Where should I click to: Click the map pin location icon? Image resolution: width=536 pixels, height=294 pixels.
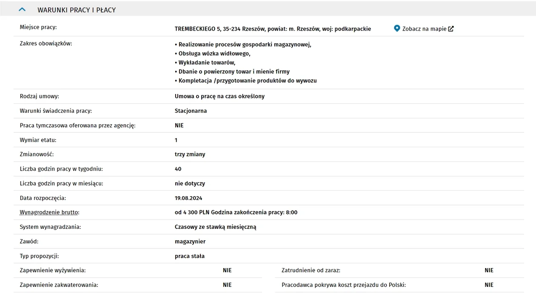pos(397,29)
